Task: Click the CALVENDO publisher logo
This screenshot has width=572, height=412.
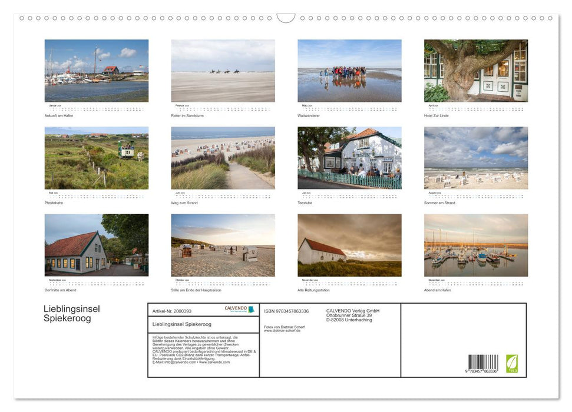Action: click(x=234, y=307)
